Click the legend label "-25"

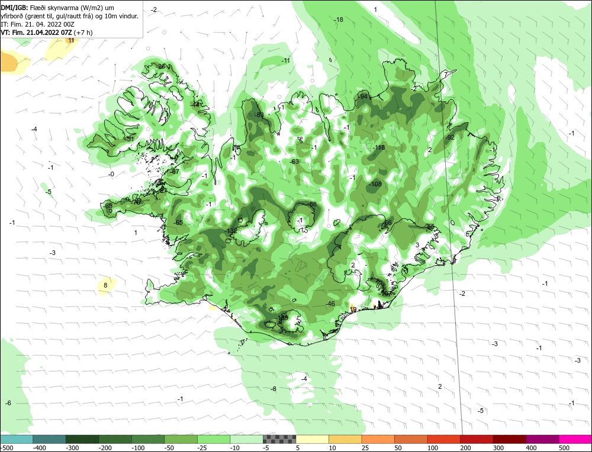point(202,448)
